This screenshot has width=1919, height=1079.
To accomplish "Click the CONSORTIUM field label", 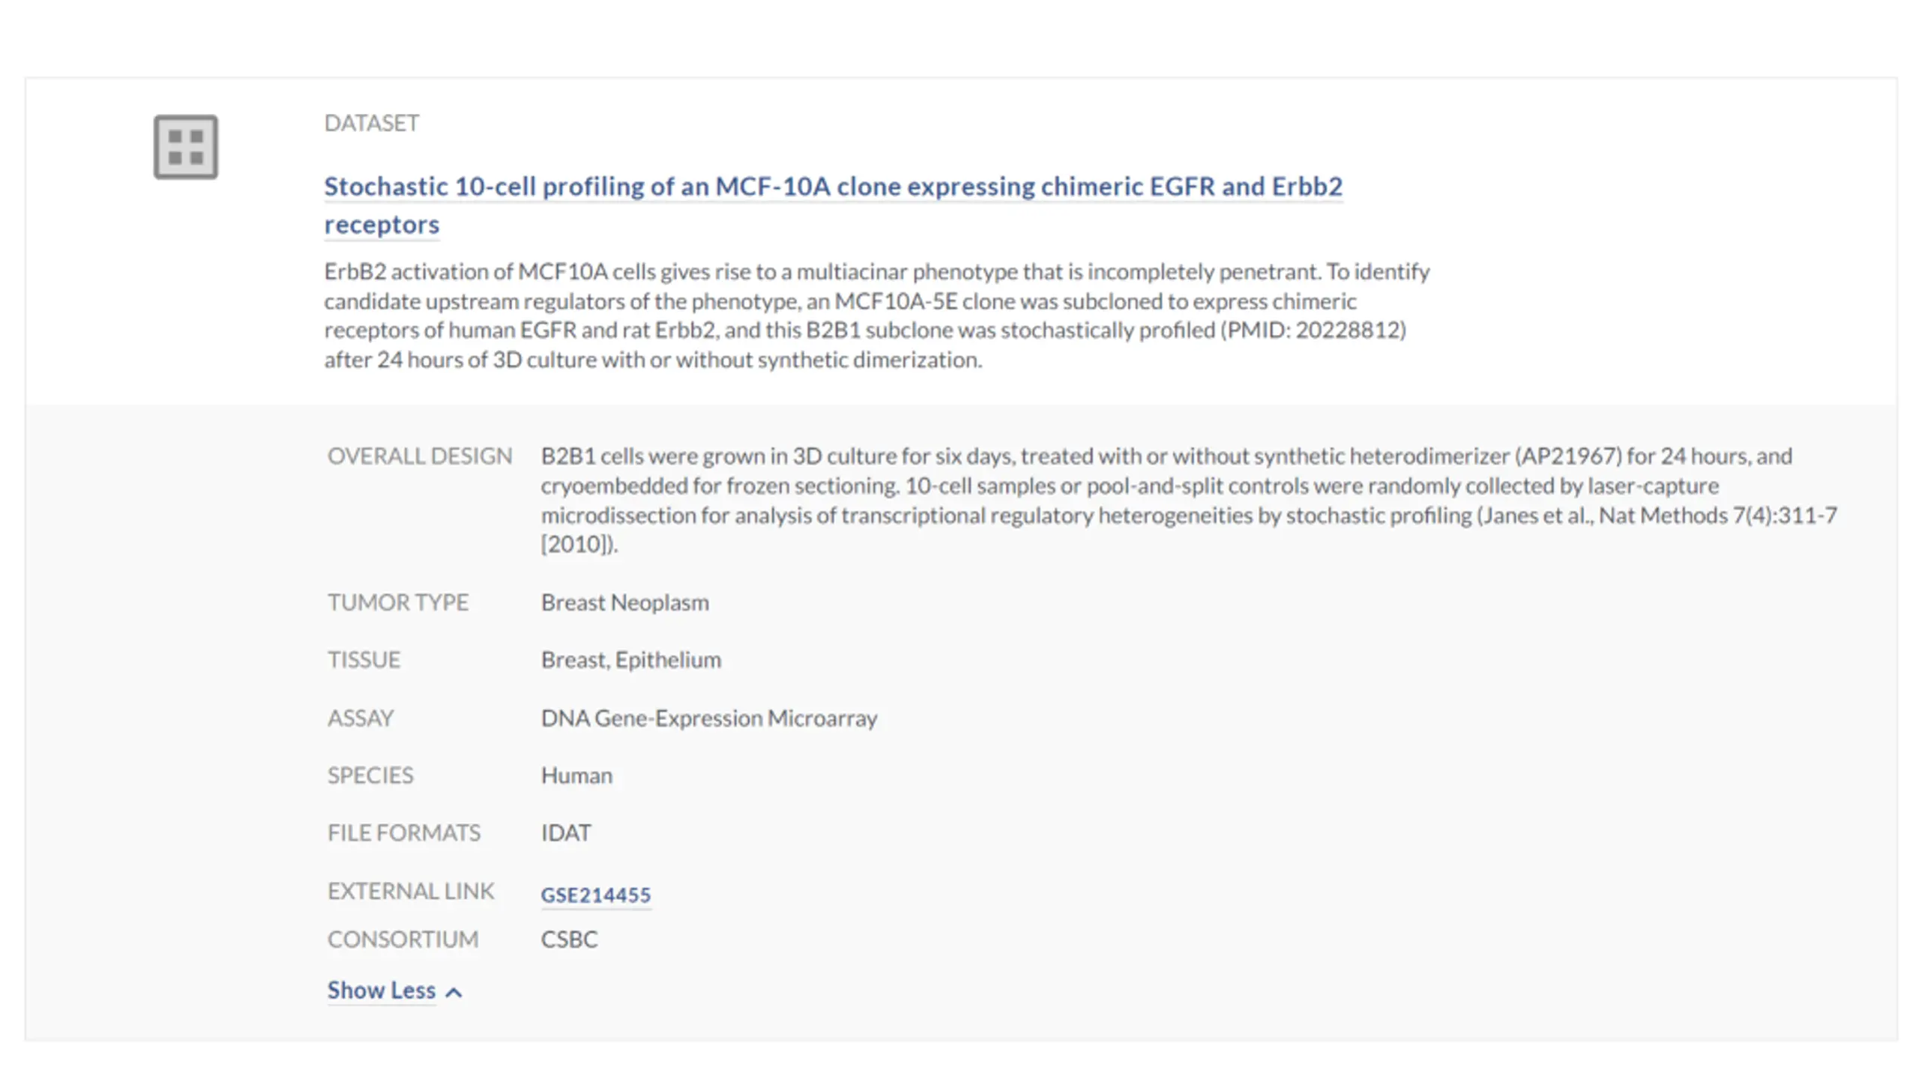I will coord(403,940).
